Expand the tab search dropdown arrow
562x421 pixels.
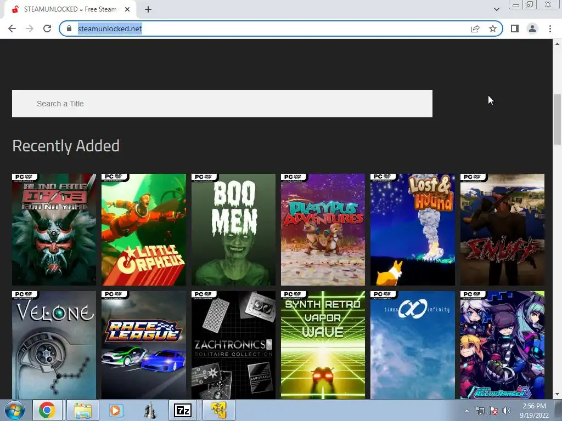click(x=496, y=9)
